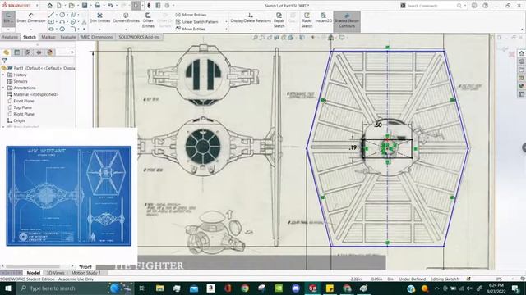Viewport: 526px width, 295px height.
Task: Open the Linear Sketch Pattern dropdown arrow
Action: [x=227, y=22]
